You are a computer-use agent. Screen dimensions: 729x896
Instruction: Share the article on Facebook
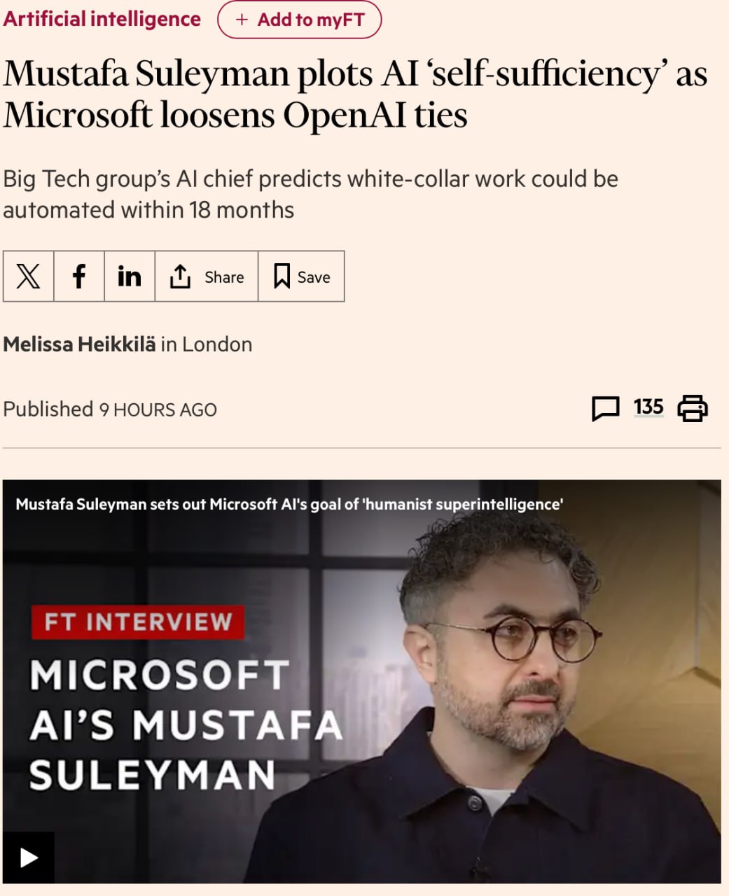point(79,276)
